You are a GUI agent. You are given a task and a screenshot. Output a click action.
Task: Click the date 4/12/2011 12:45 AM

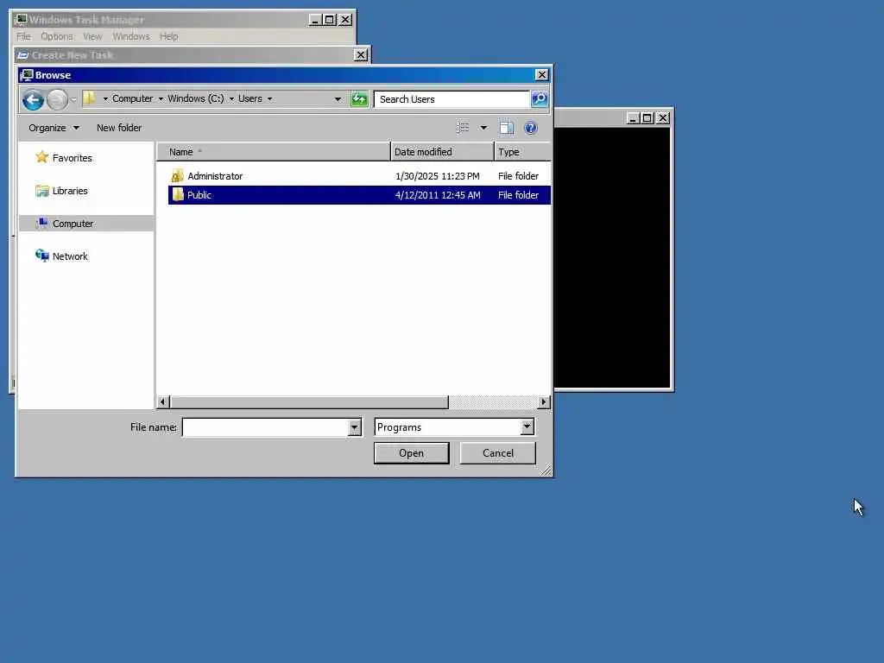coord(438,195)
